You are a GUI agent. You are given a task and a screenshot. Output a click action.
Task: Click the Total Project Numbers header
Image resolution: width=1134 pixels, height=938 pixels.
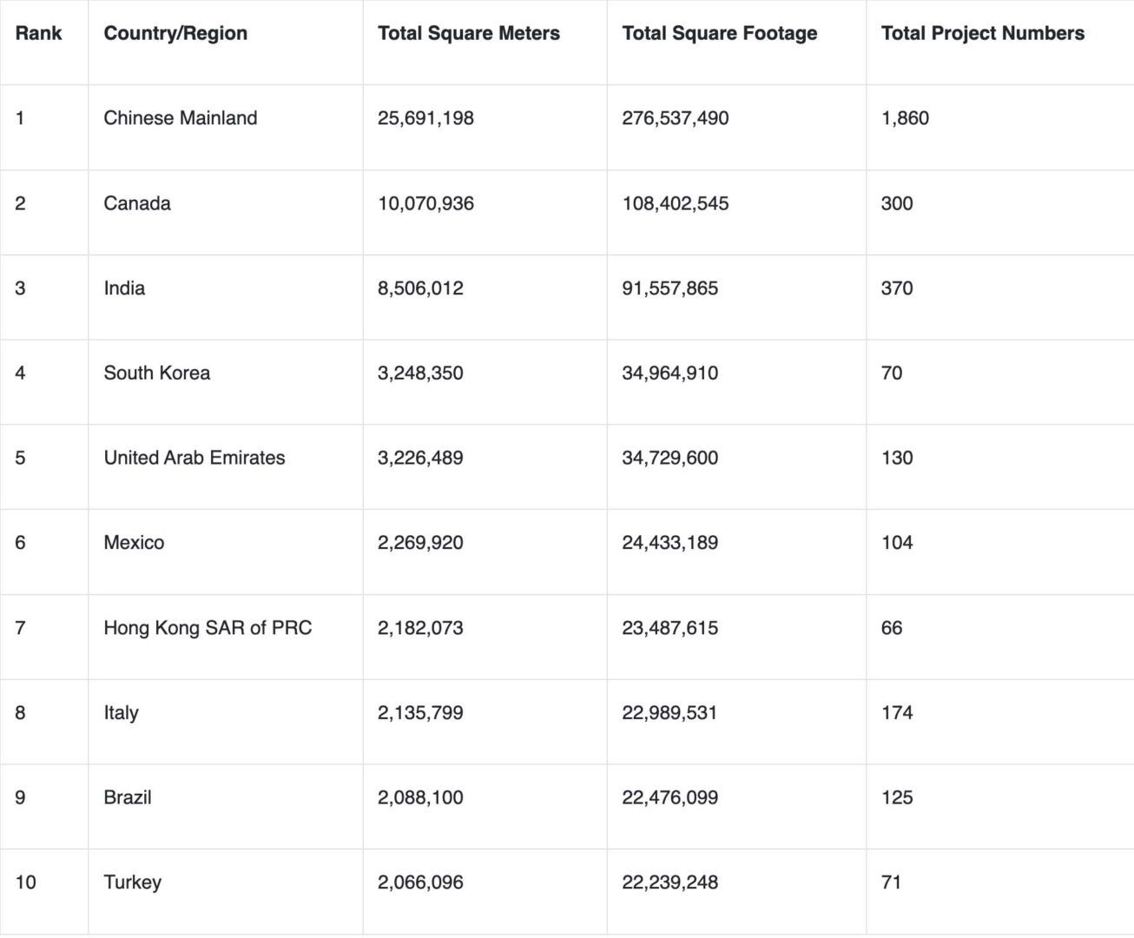pyautogui.click(x=983, y=33)
